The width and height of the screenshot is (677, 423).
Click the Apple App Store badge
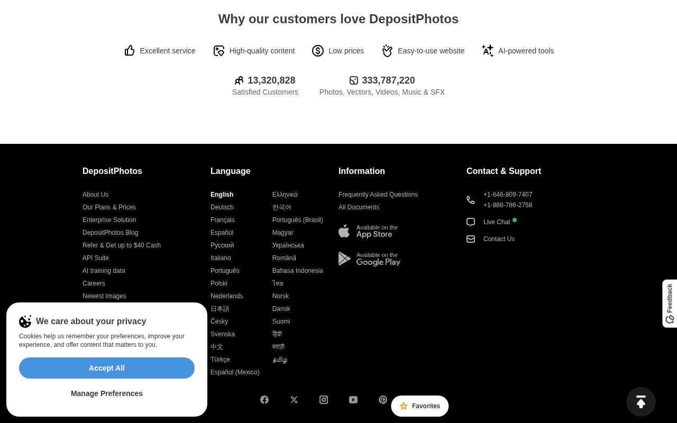(368, 231)
